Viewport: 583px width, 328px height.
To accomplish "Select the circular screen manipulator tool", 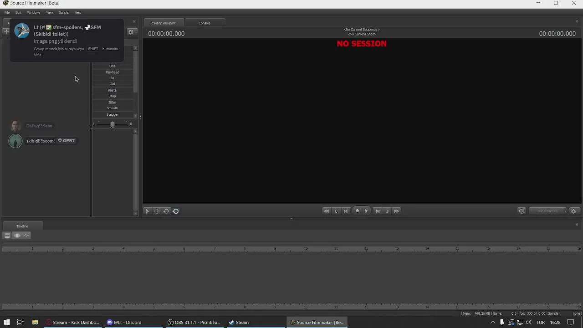I will (176, 211).
